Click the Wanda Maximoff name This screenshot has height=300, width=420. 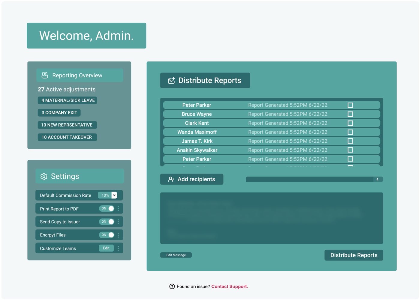tap(197, 132)
